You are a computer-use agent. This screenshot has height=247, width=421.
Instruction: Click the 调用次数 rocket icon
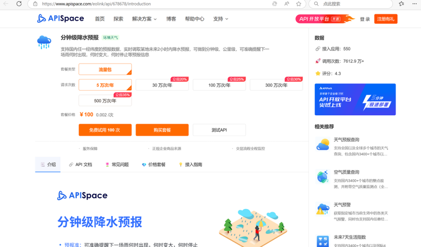coord(318,61)
